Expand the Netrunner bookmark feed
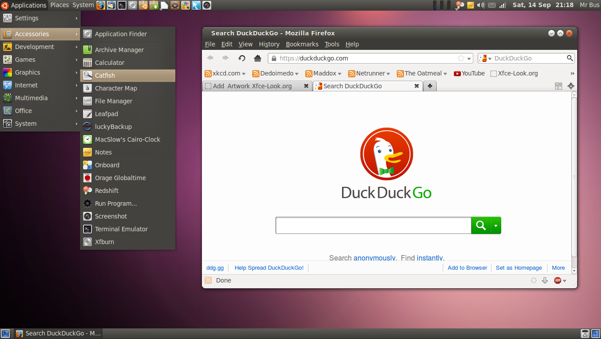 click(x=388, y=74)
